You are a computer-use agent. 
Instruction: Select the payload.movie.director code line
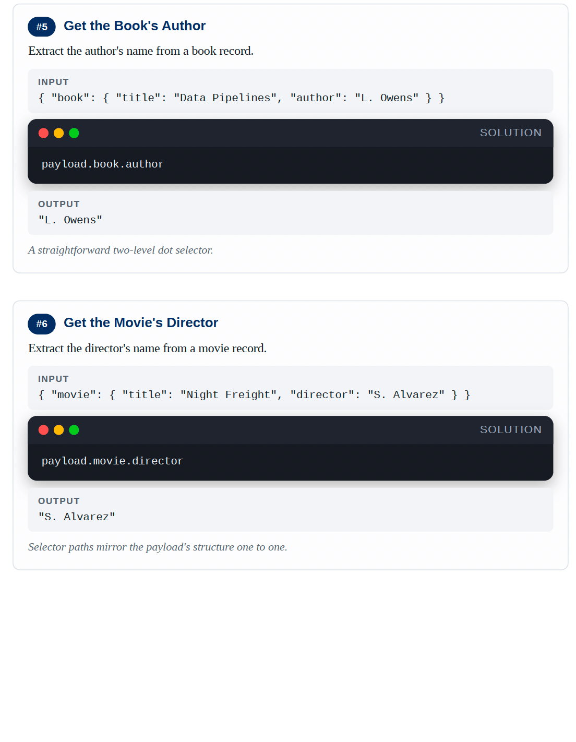point(112,461)
